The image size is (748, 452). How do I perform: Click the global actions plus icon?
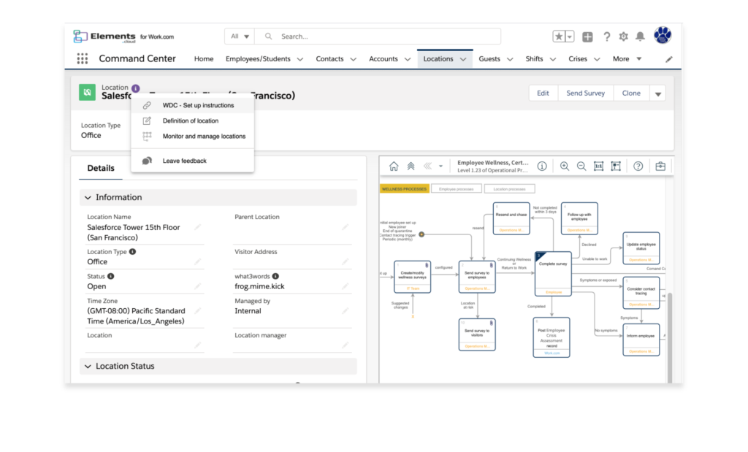tap(588, 37)
